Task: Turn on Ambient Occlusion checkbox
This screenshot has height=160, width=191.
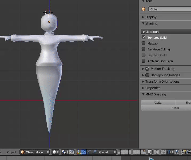Action: (144, 61)
